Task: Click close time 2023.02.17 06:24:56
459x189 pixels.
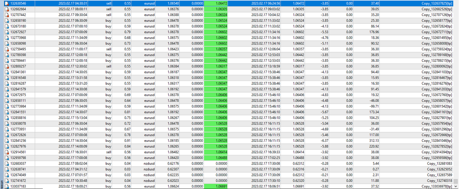Action: click(x=266, y=3)
